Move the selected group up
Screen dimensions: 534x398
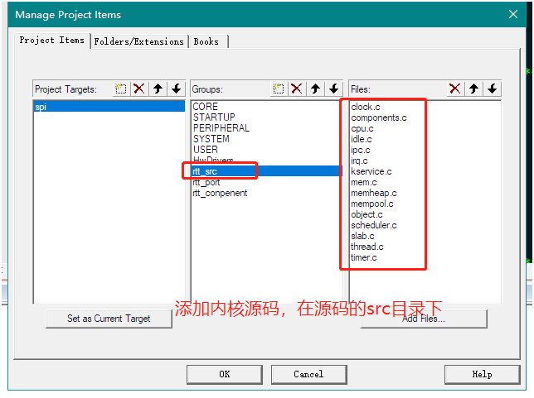click(315, 89)
